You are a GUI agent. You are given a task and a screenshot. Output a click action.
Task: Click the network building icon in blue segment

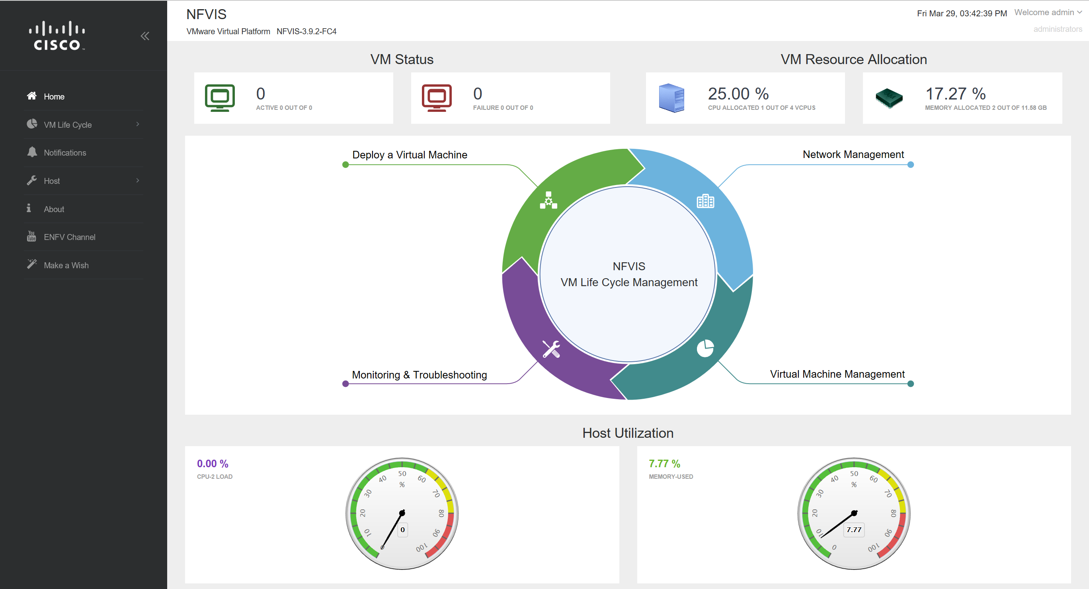[706, 201]
